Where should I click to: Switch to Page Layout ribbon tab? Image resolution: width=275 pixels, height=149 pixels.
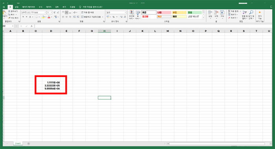[x=28, y=7]
